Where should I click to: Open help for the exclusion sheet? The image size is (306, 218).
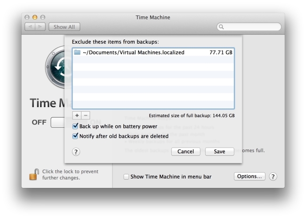[x=76, y=152]
